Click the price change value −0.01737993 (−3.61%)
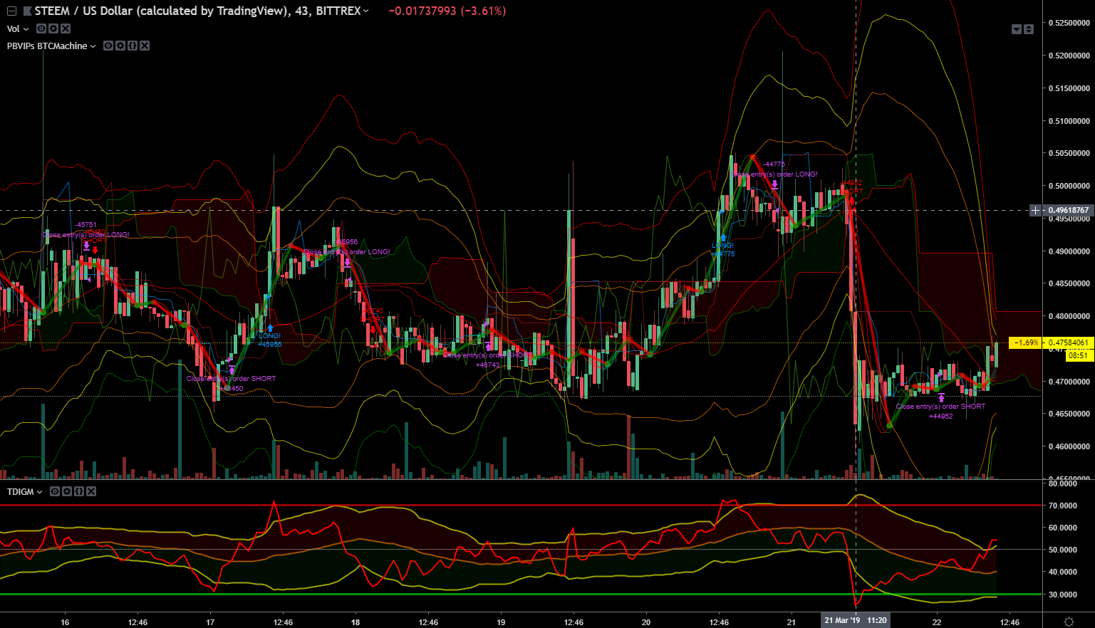Screen dimensions: 1095x628 (x=447, y=11)
